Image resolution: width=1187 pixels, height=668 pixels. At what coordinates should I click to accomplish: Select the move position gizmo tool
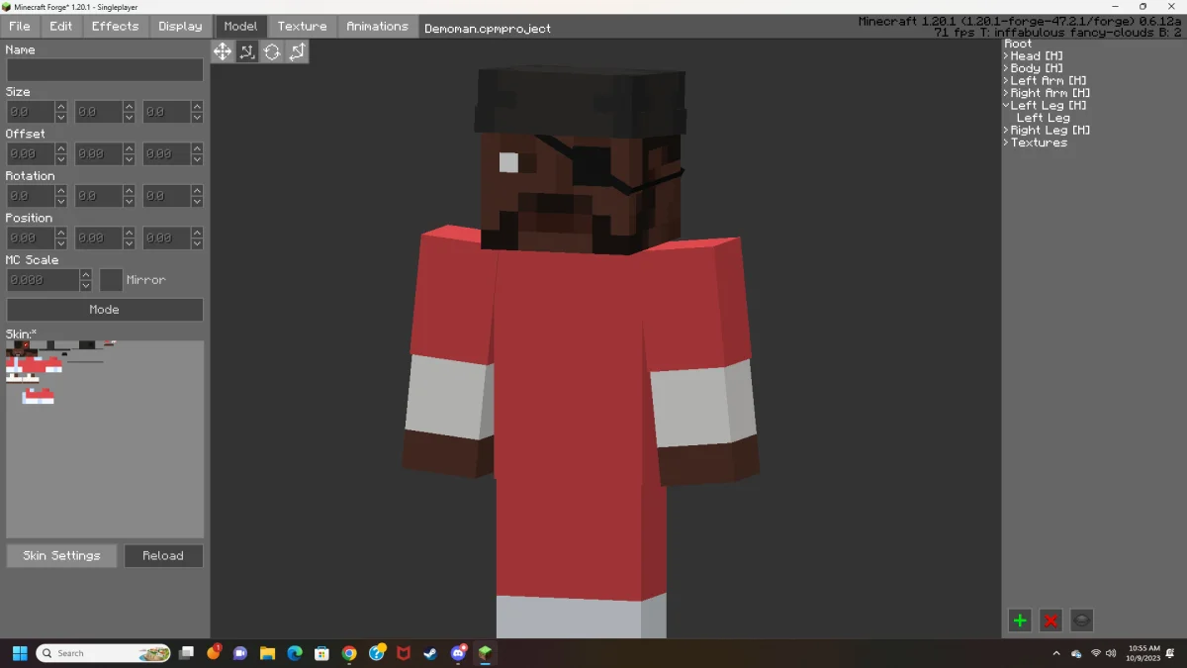click(x=223, y=51)
